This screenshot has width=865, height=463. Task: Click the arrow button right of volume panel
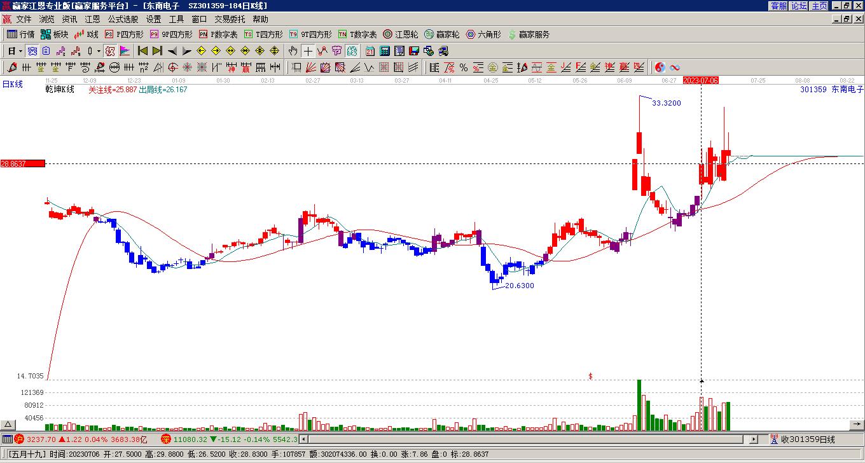click(x=857, y=425)
